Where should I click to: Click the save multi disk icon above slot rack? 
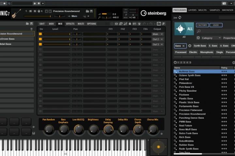click(31, 24)
